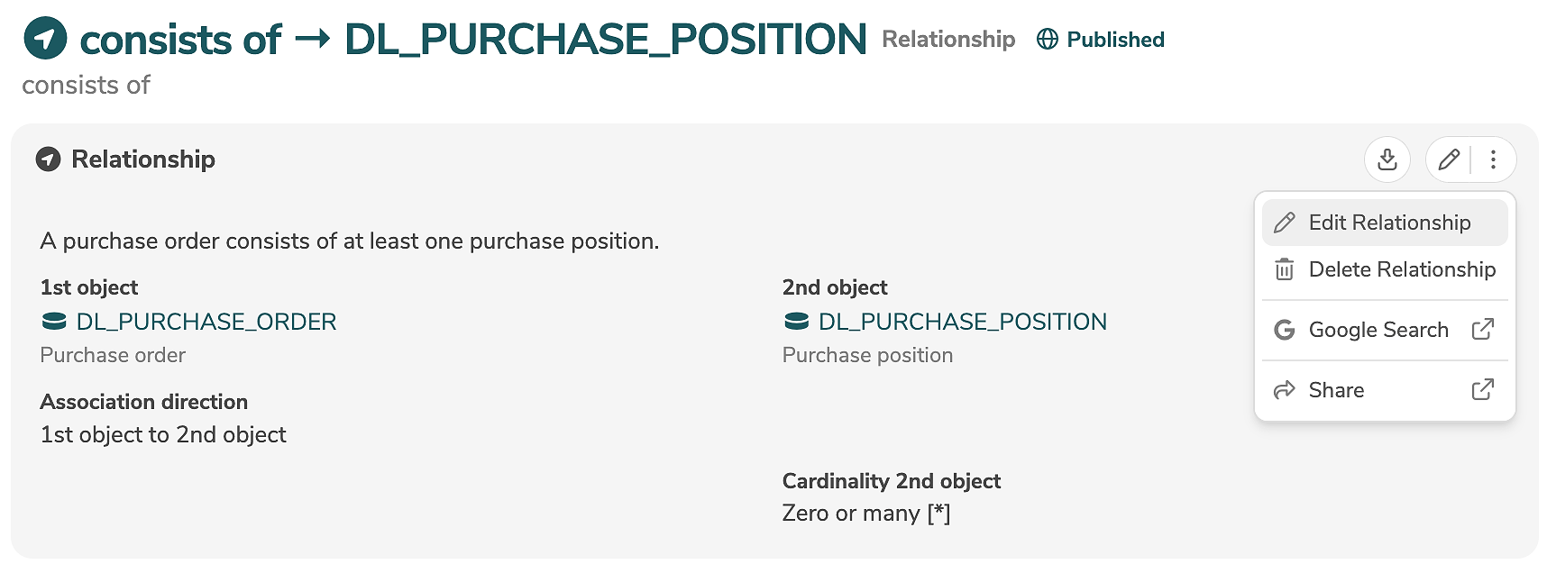The height and width of the screenshot is (564, 1547).
Task: Click the Published status label
Action: 1115,40
